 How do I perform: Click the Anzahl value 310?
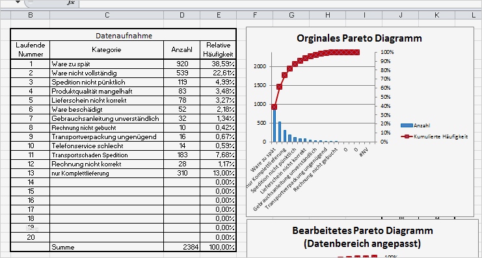click(182, 174)
